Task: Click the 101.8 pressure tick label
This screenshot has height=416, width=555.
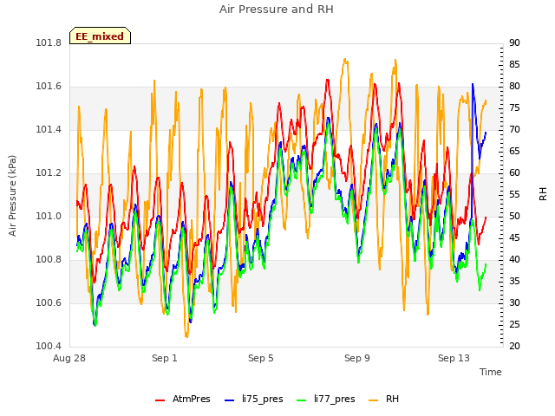Action: point(49,42)
